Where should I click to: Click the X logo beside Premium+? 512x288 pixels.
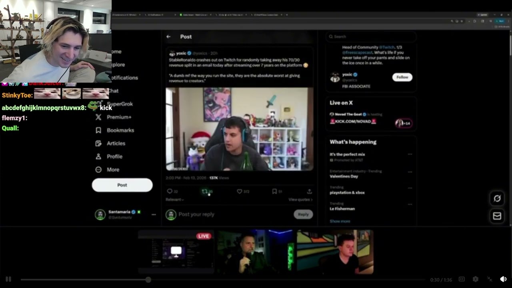point(98,117)
